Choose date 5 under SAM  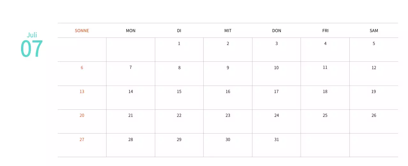(x=374, y=44)
